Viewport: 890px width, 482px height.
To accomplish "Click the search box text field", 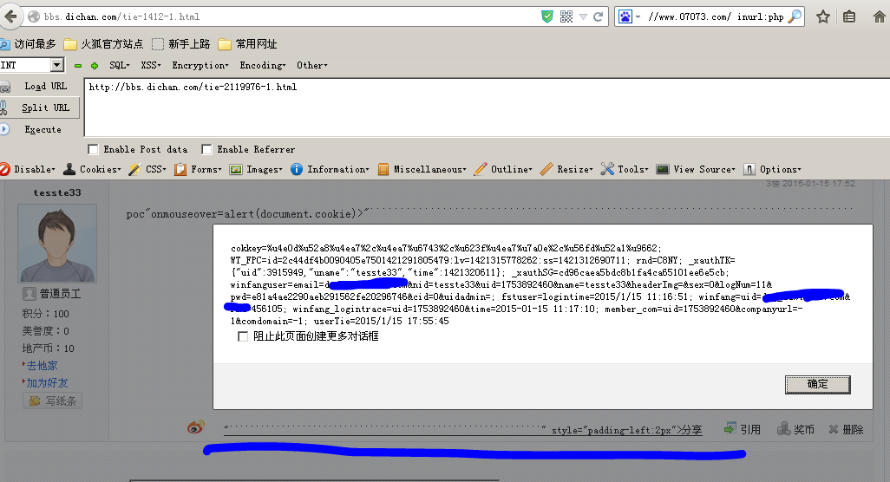I will (715, 16).
